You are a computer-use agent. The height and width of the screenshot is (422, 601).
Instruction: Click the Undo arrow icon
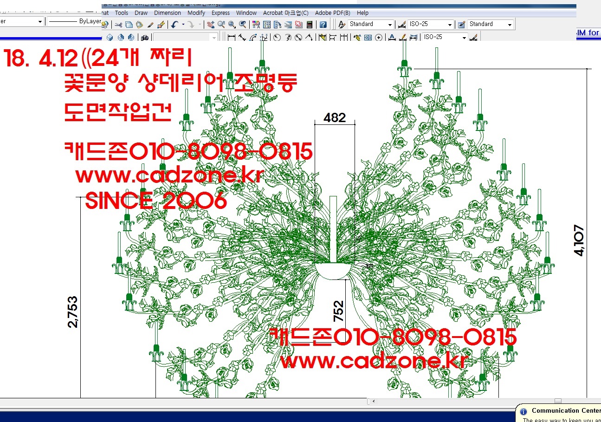pyautogui.click(x=174, y=25)
